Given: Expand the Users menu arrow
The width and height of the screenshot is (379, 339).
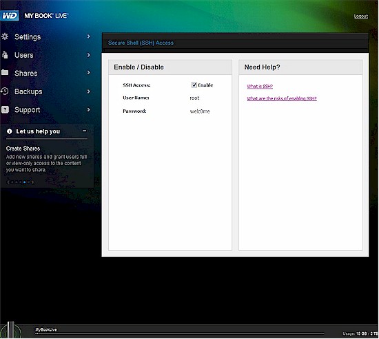Looking at the screenshot, I should (88, 55).
